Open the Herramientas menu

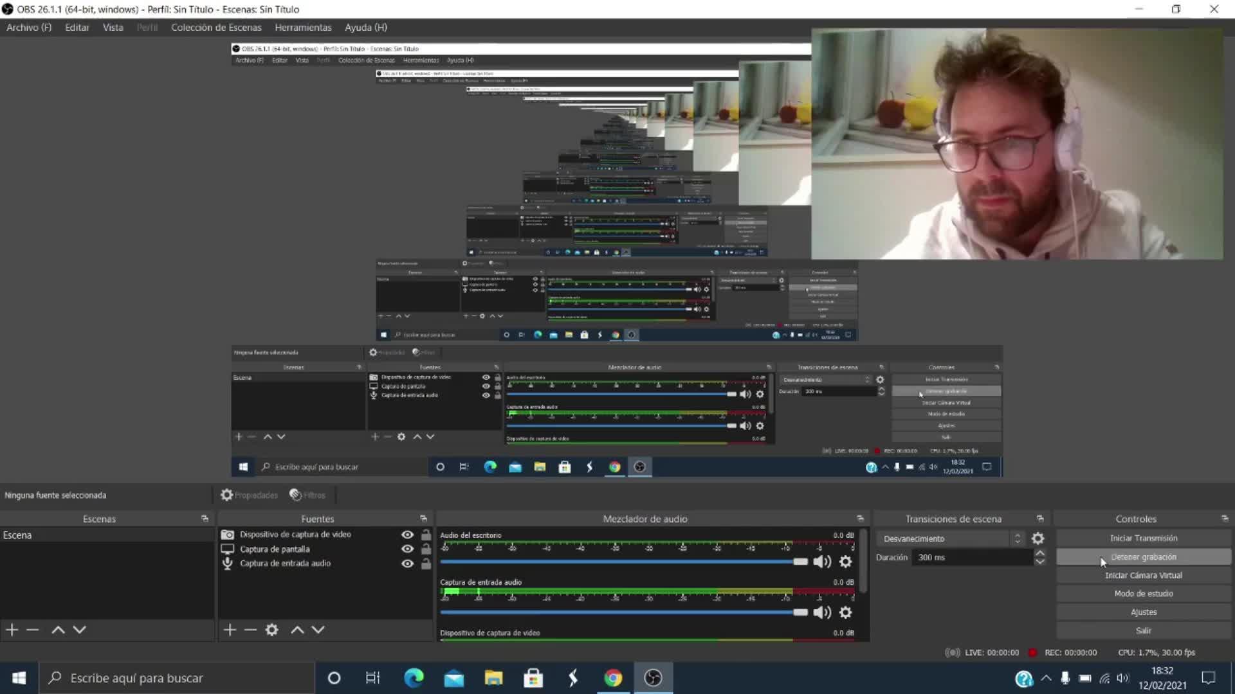click(x=303, y=28)
